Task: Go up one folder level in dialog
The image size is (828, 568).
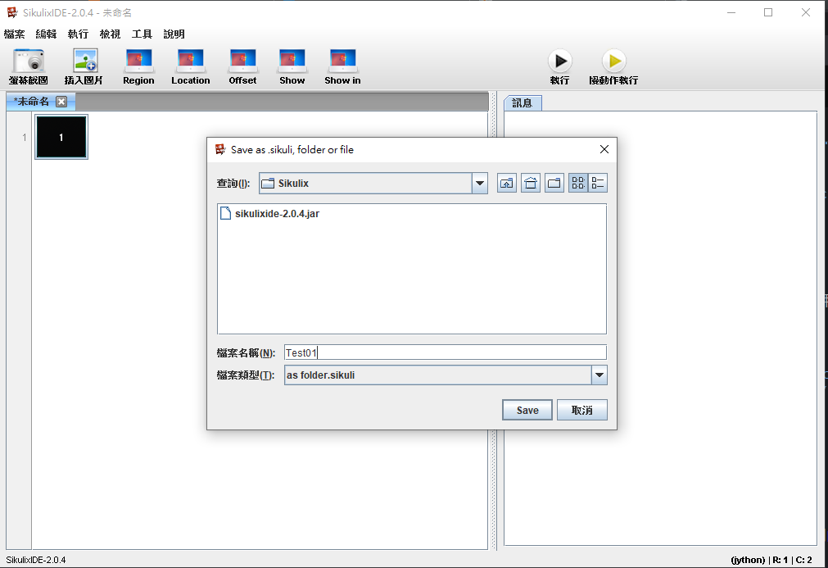Action: coord(507,183)
